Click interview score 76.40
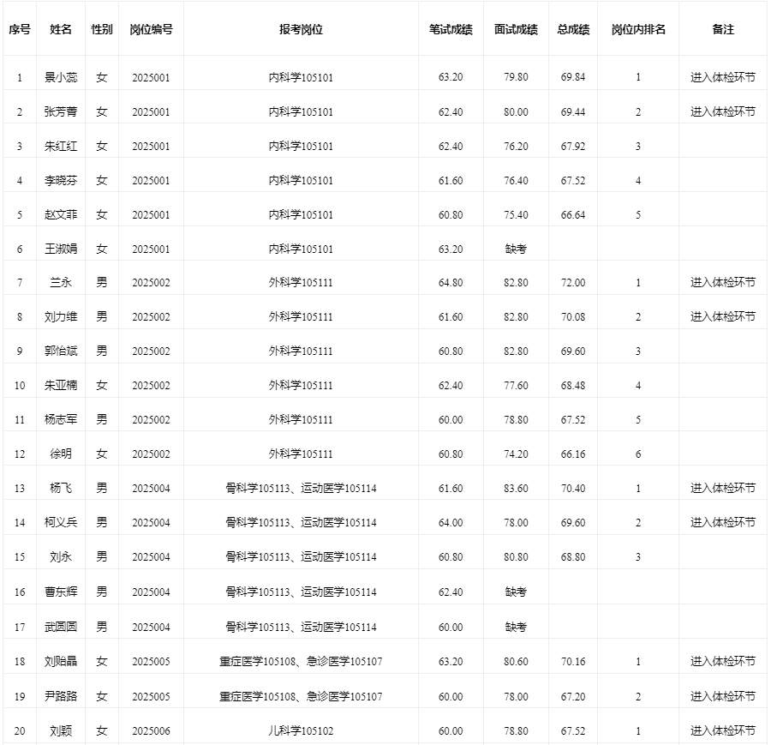Viewport: 771px width, 745px height. click(516, 181)
